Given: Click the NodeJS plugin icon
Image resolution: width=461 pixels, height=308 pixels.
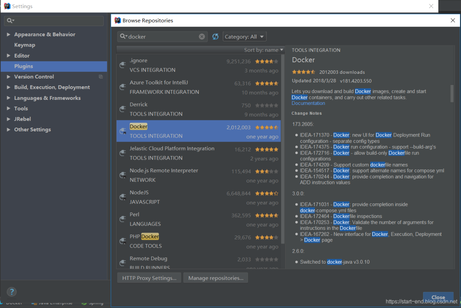Looking at the screenshot, I should [122, 195].
